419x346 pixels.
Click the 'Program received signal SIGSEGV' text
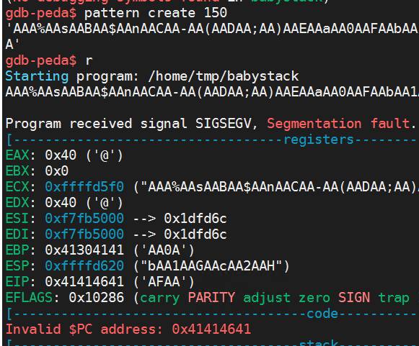(128, 124)
